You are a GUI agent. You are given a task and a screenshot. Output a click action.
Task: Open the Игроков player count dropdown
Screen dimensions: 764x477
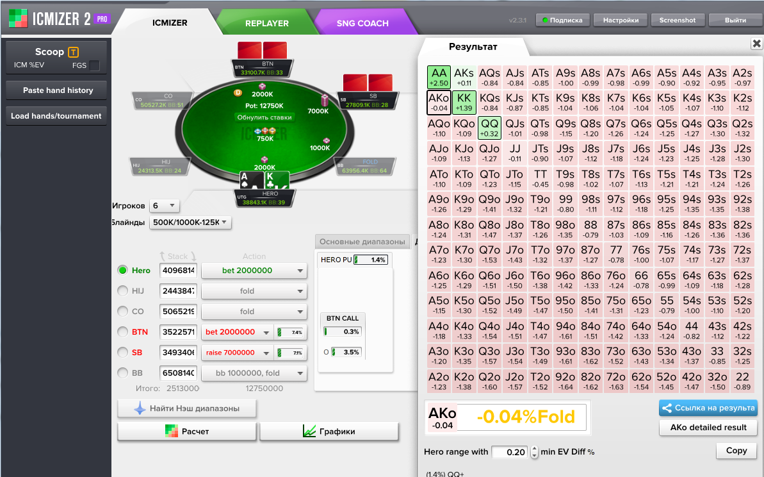coord(164,206)
